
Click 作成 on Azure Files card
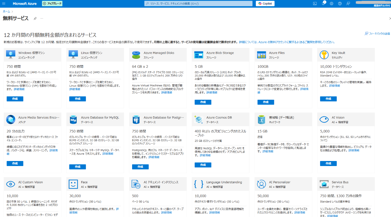coord(266,102)
